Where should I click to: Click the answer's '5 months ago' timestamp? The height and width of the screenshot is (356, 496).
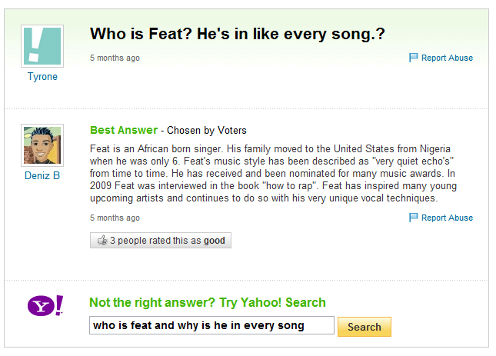(115, 218)
